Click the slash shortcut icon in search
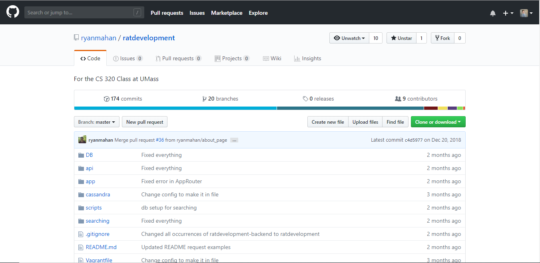Screen dimensions: 540x263 coord(137,13)
